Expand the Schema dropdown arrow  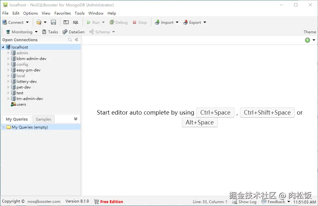(x=114, y=32)
